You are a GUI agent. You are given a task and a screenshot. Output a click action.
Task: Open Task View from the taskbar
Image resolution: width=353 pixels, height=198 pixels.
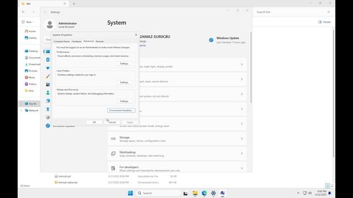point(185,193)
